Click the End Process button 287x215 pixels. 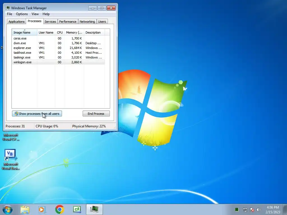(96, 114)
